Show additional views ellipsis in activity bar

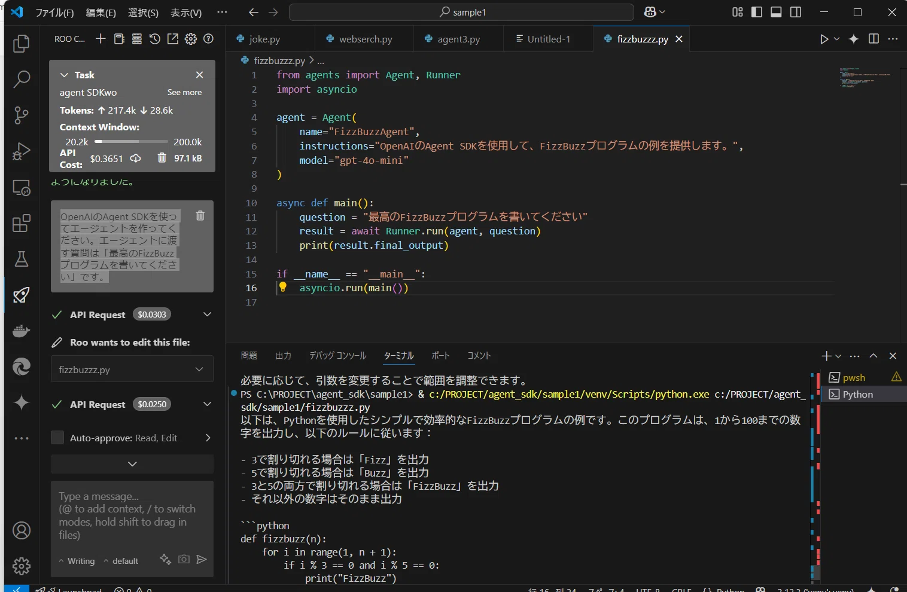tap(22, 438)
